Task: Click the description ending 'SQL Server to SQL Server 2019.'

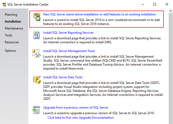Action: click(99, 113)
